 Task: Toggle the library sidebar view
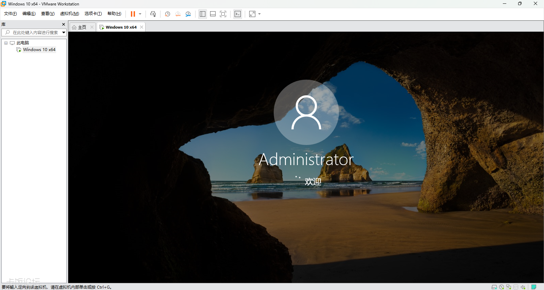pos(203,14)
